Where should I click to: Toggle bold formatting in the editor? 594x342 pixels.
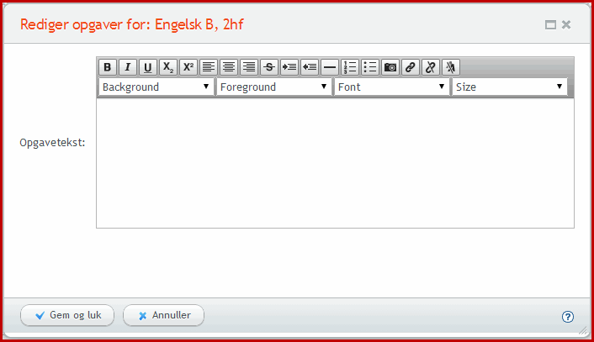[108, 67]
